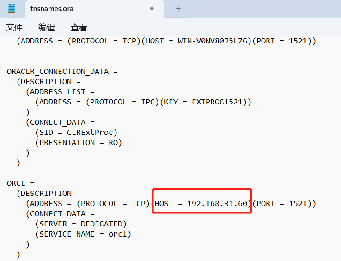Click the text (SID = CLRExtProc)
Image resolution: width=341 pixels, height=261 pixels.
pos(76,133)
